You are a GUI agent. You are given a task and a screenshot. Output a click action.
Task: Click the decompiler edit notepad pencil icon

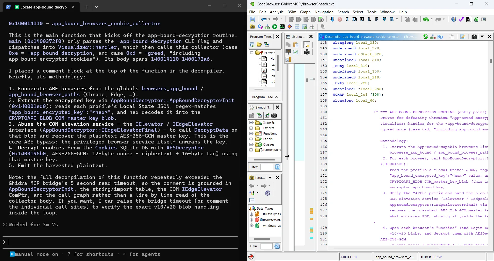463,37
